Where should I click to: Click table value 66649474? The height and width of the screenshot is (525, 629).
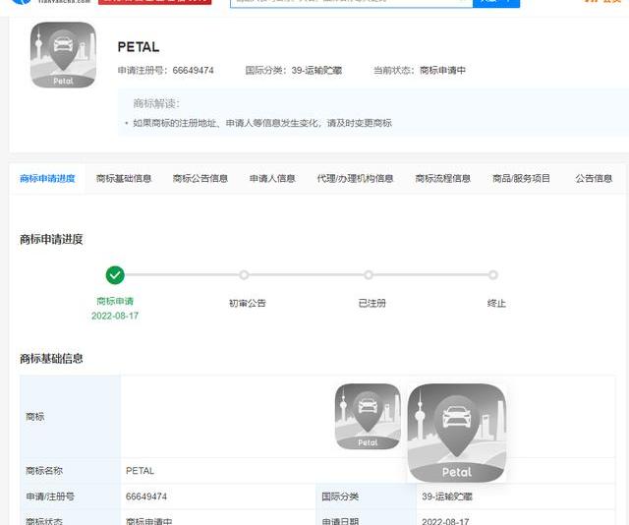click(146, 496)
